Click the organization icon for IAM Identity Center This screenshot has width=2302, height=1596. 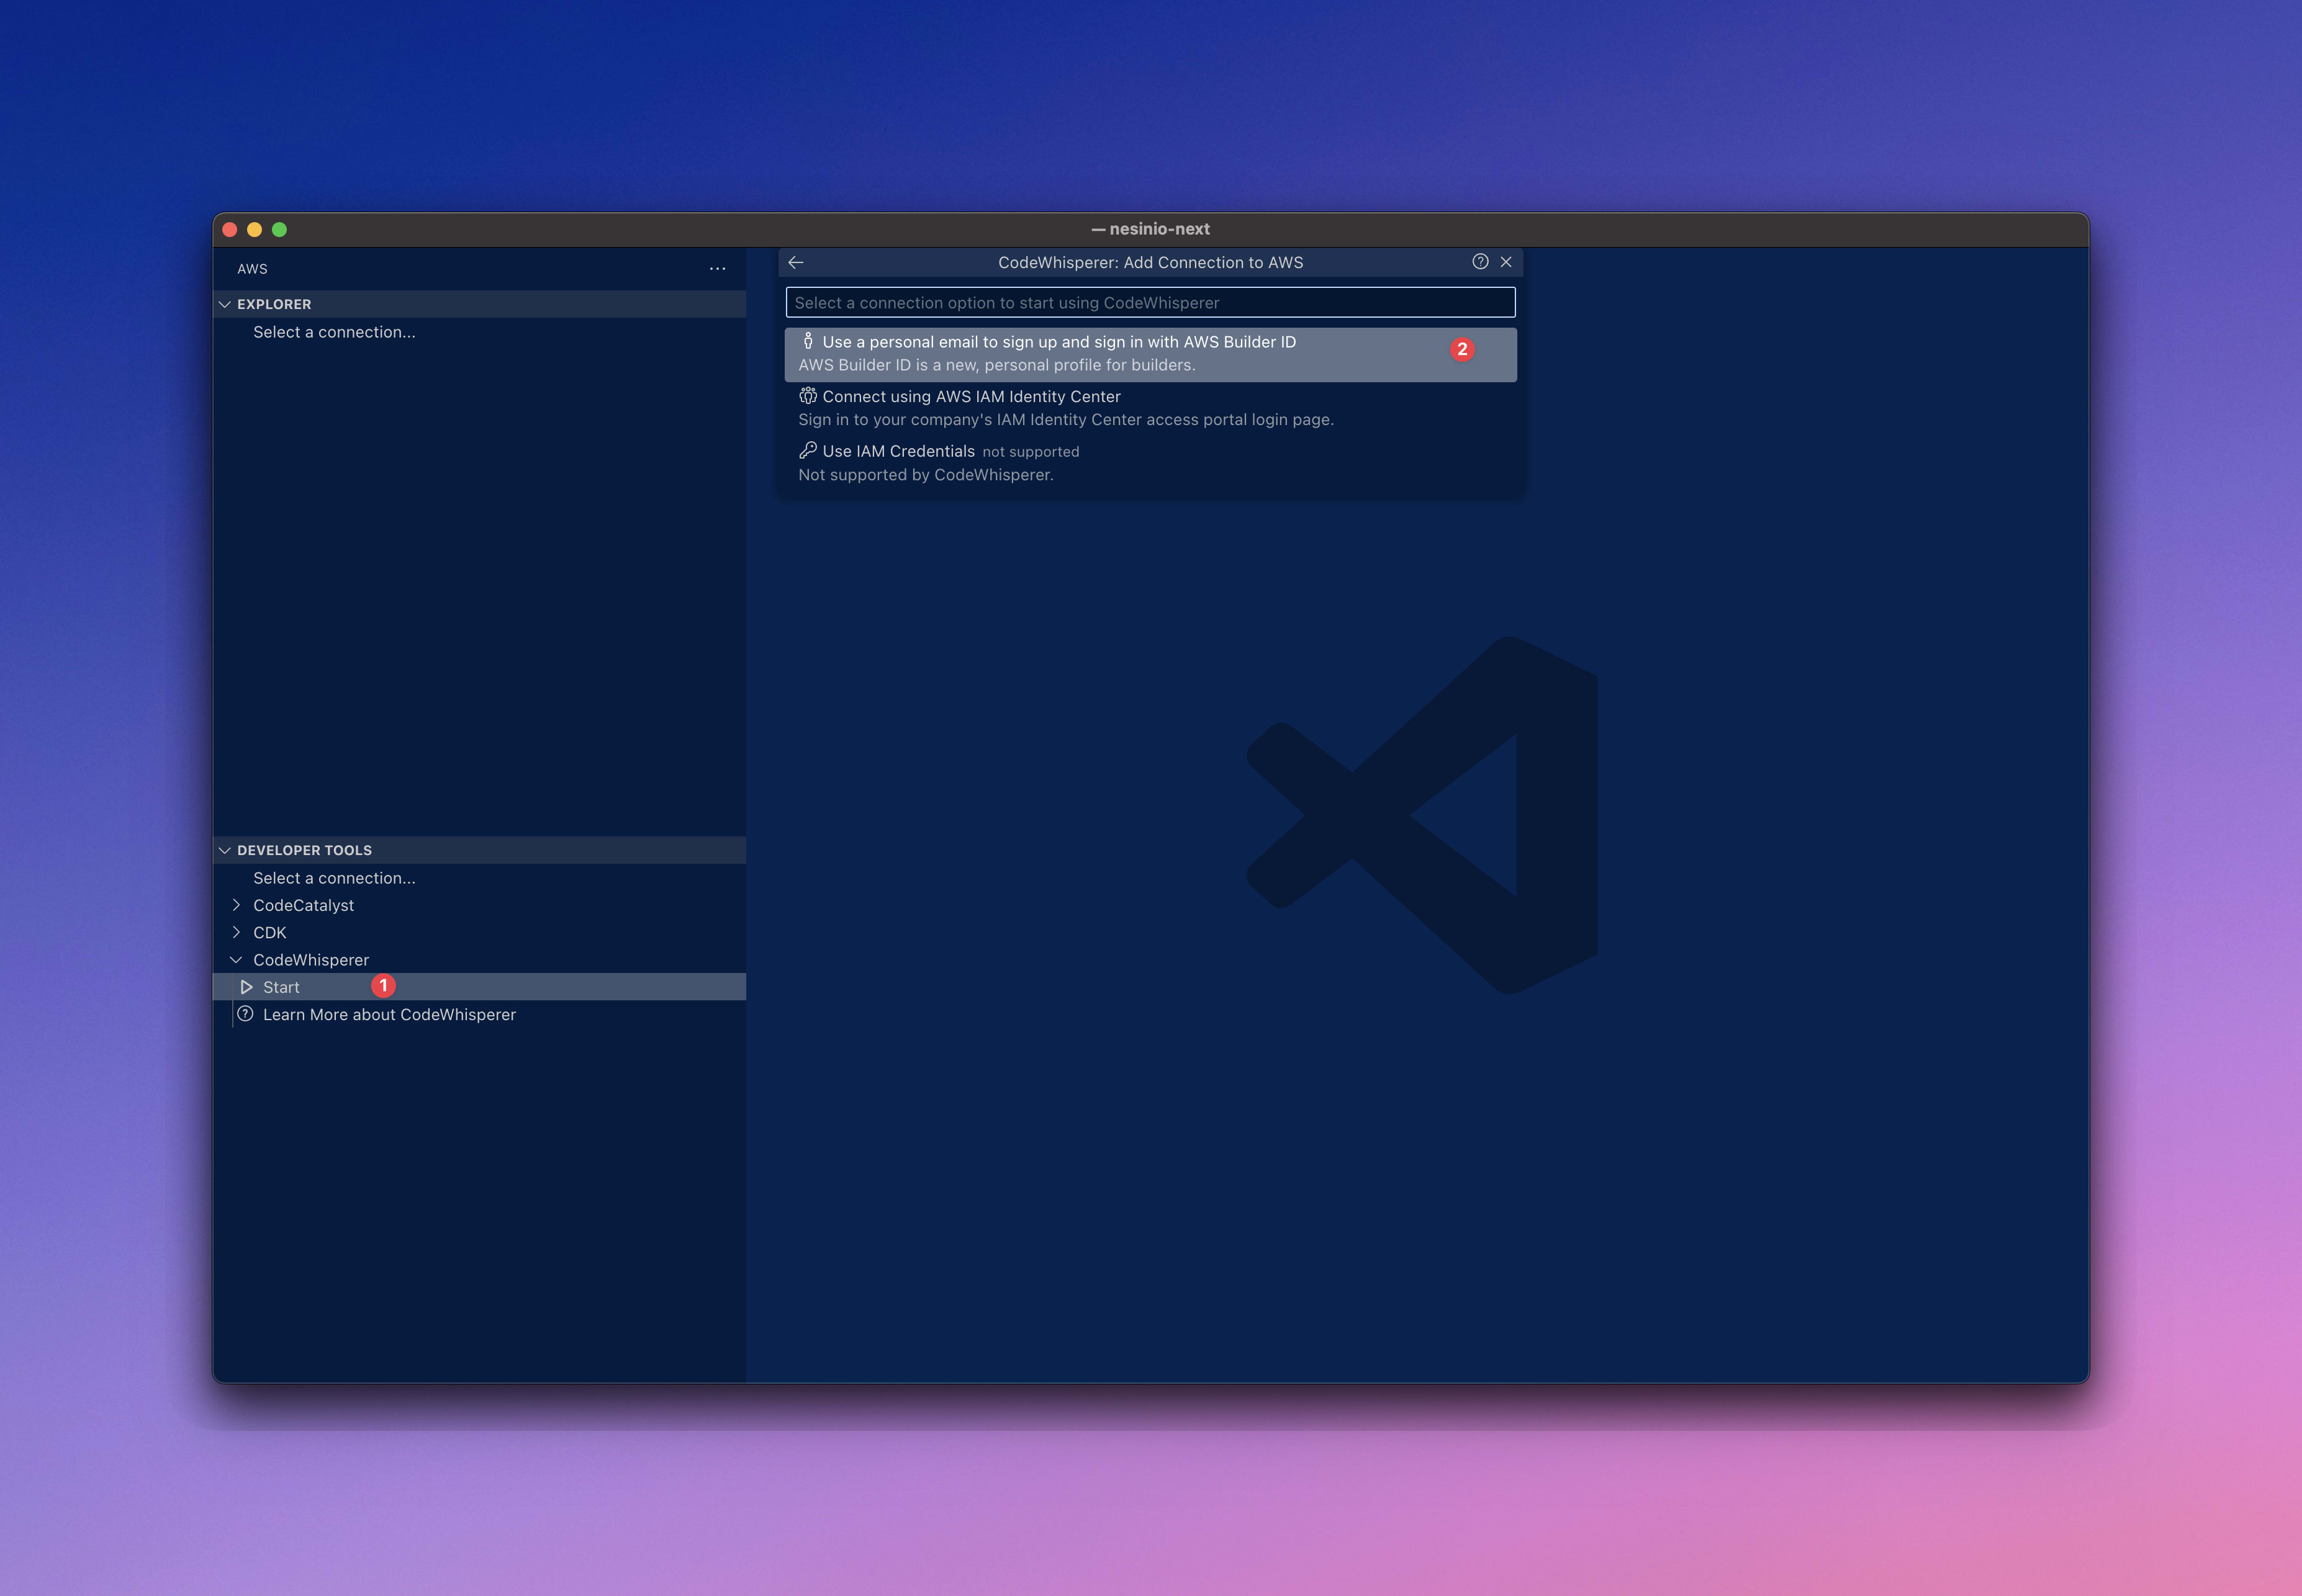pos(808,396)
